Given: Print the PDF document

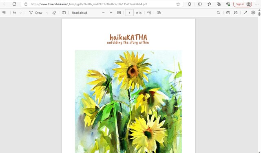Looking at the screenshot, I should click(228, 13).
